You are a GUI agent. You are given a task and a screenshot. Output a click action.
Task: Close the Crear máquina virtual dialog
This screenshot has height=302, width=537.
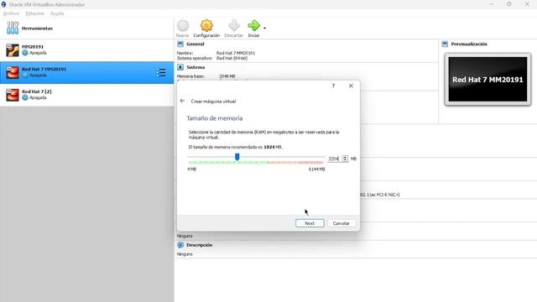[x=351, y=86]
